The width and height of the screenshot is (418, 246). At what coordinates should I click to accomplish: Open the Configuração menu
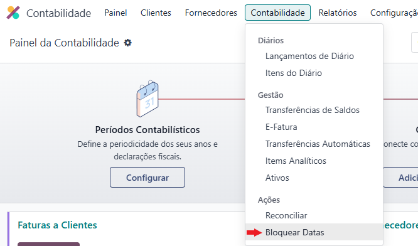(394, 13)
